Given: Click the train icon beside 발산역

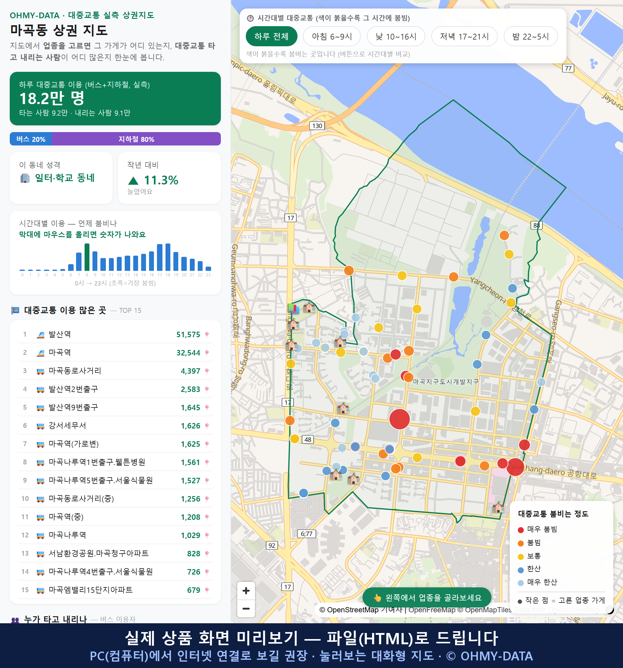Looking at the screenshot, I should tap(40, 334).
